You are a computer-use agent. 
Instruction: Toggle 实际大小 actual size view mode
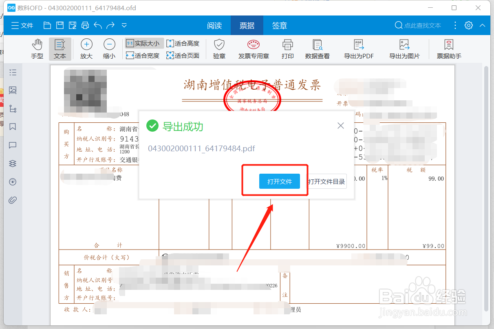[x=143, y=43]
